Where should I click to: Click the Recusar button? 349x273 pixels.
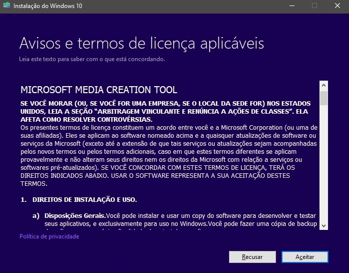click(x=252, y=257)
